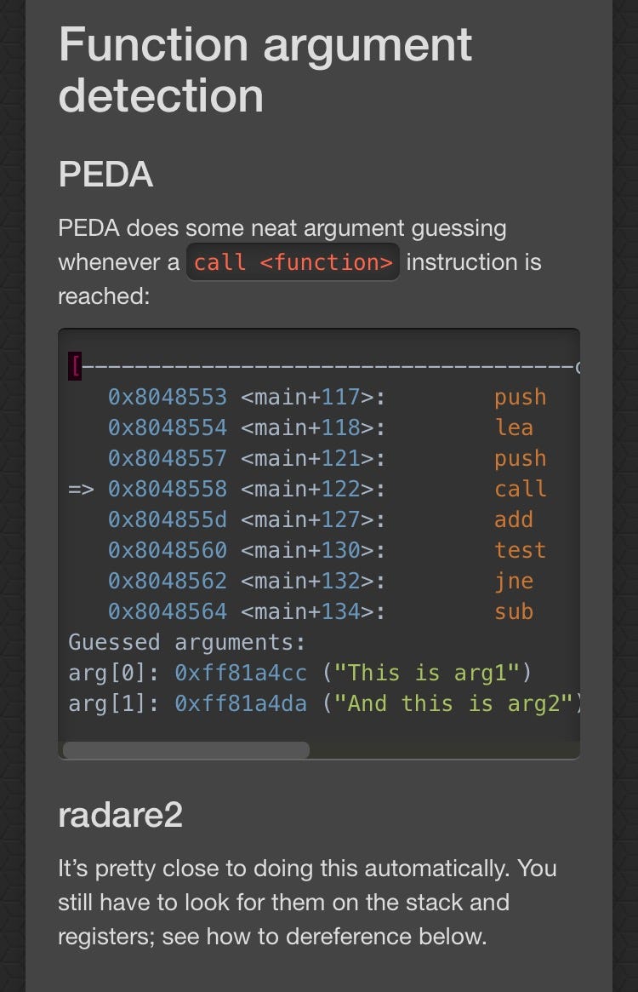This screenshot has height=992, width=638.
Task: Click the PEDA section heading
Action: (x=105, y=174)
